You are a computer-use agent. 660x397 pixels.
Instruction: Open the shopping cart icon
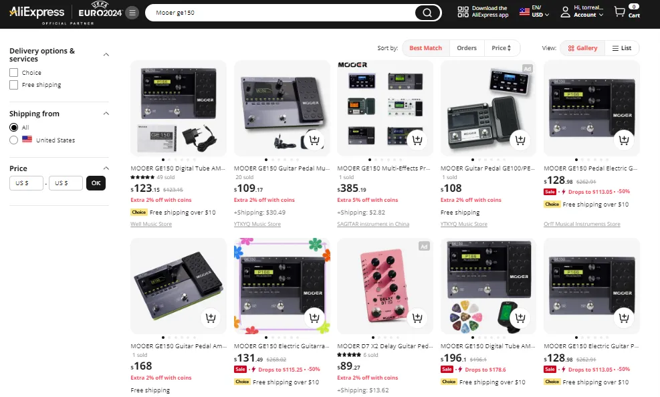coord(619,12)
